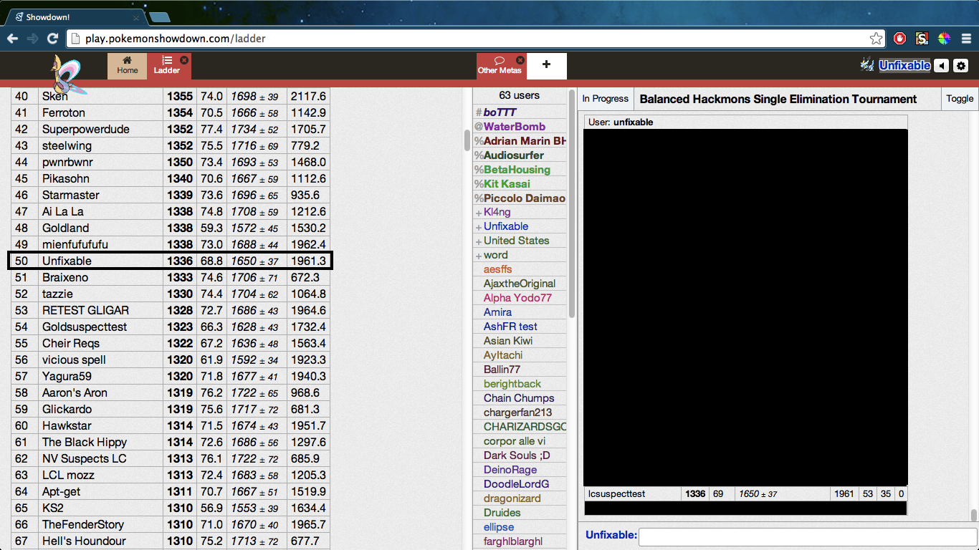Switch to the In Progress tab
The height and width of the screenshot is (550, 979).
pyautogui.click(x=605, y=98)
